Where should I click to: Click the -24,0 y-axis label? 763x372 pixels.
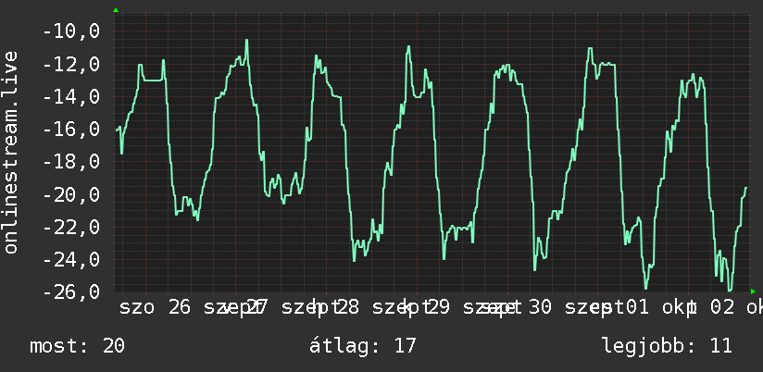click(71, 260)
